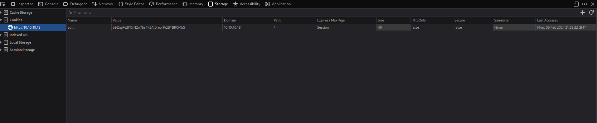Open the Inspector tab
The height and width of the screenshot is (123, 597).
[x=22, y=4]
